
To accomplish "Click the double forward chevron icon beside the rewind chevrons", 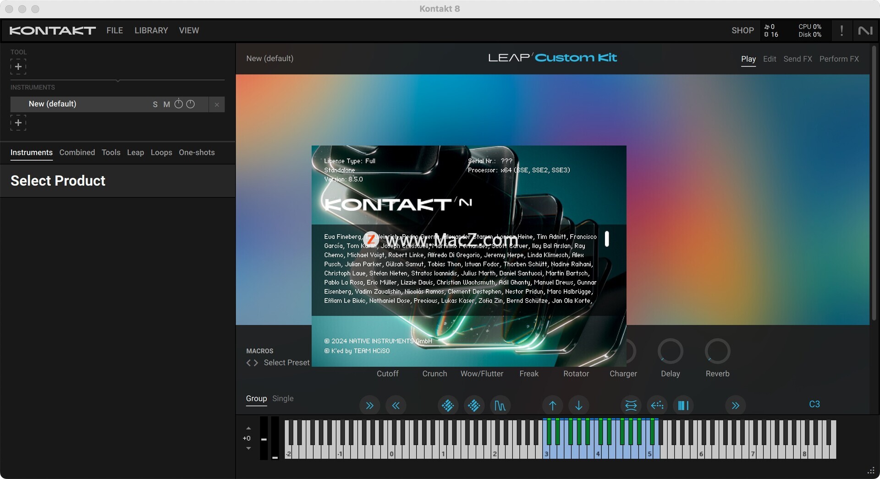I will coord(369,405).
